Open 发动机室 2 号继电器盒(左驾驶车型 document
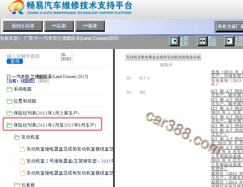This screenshot has width=243, height=187. (69, 161)
